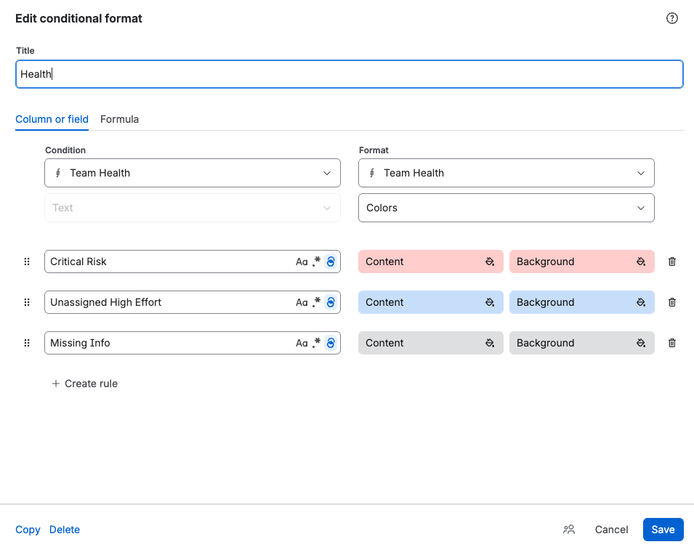Click paint bucket icon on blue Content swatch
This screenshot has width=694, height=547.
coord(490,302)
